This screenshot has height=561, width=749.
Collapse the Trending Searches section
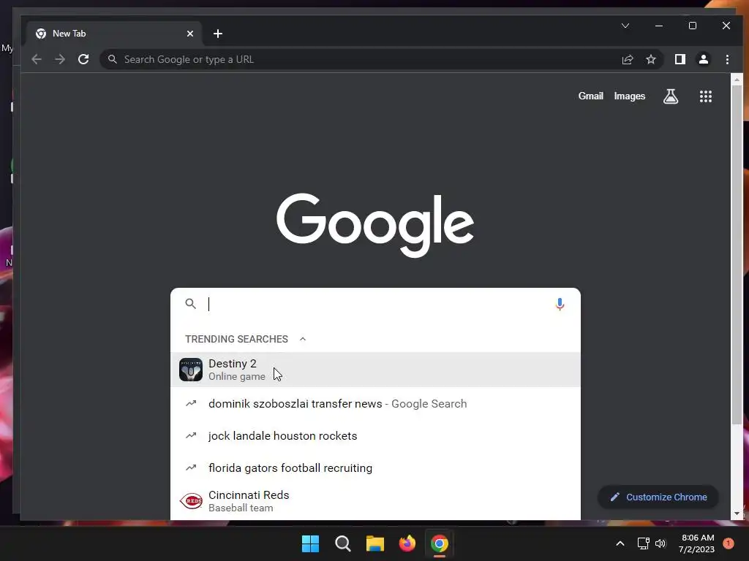pos(302,339)
